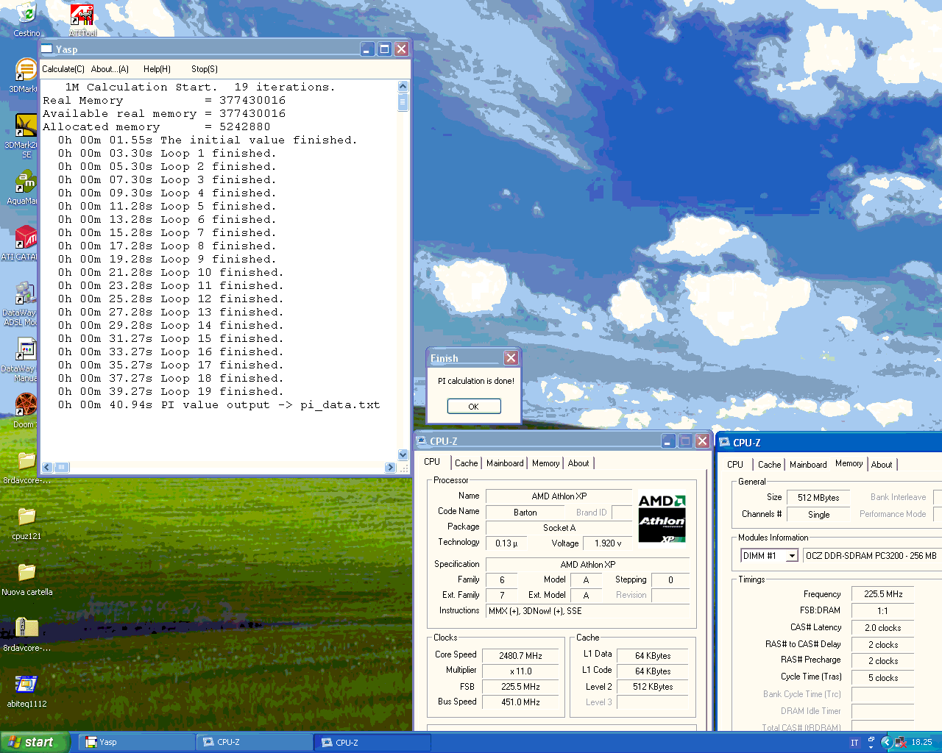Click the title bar icon of the CPU-Z processor window
Screen dimensions: 942x753
422,441
